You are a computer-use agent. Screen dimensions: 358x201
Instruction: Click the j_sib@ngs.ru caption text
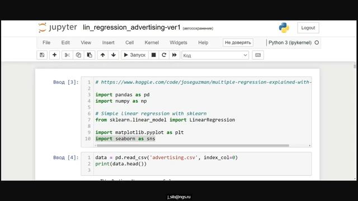pos(179,197)
